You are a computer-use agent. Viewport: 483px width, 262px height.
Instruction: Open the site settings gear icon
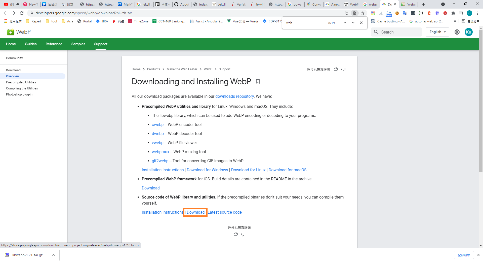[457, 32]
